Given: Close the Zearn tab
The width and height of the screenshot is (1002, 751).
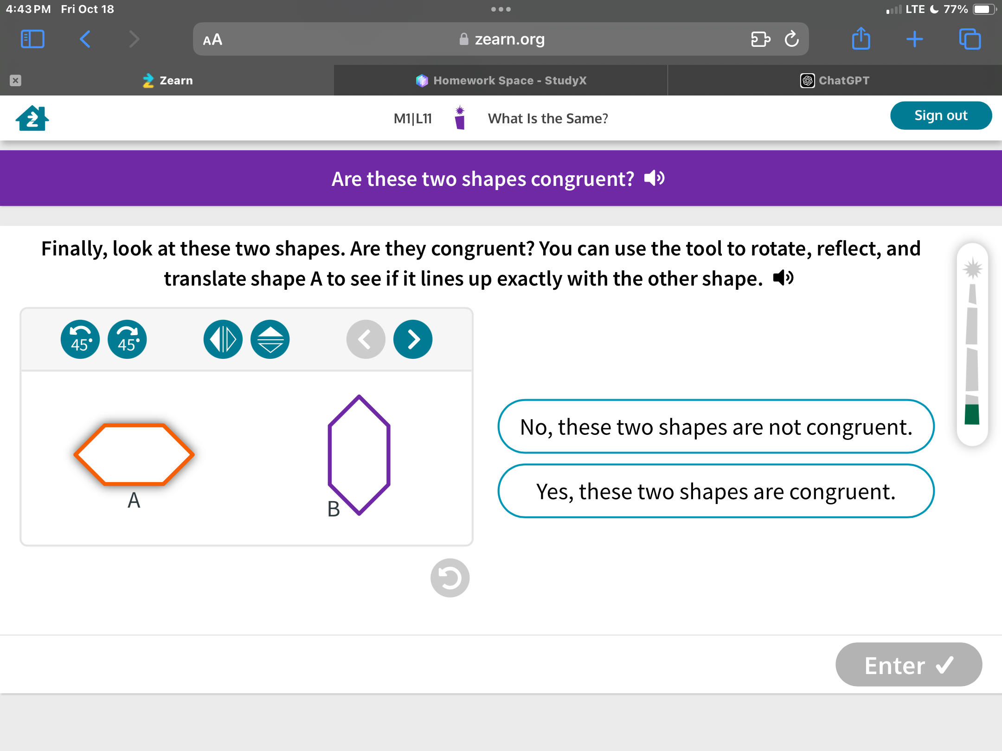Looking at the screenshot, I should click(x=15, y=80).
